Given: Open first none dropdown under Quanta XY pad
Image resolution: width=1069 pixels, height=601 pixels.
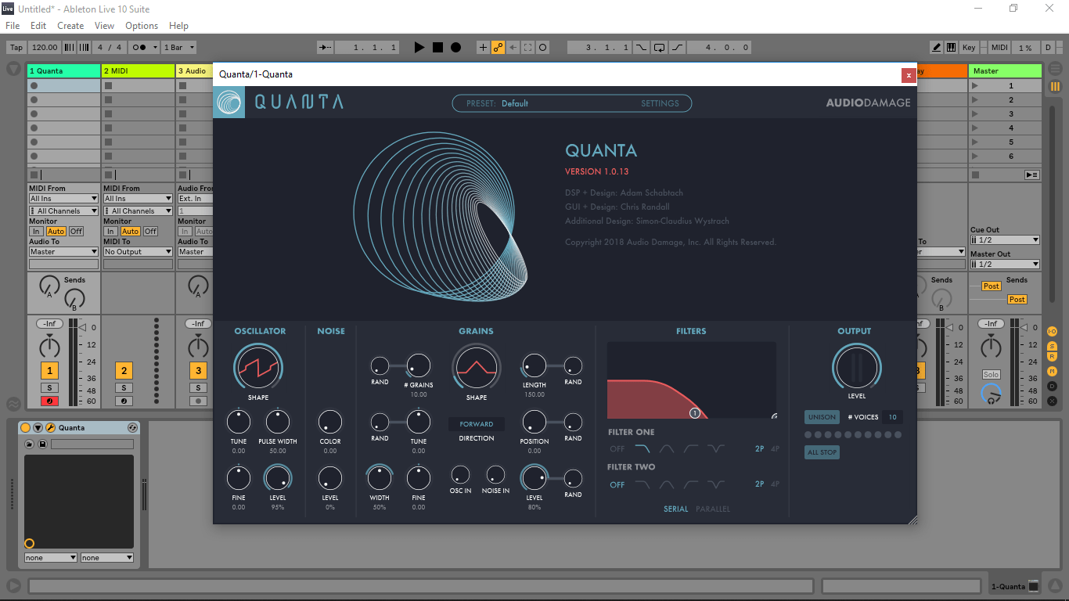Looking at the screenshot, I should [51, 558].
